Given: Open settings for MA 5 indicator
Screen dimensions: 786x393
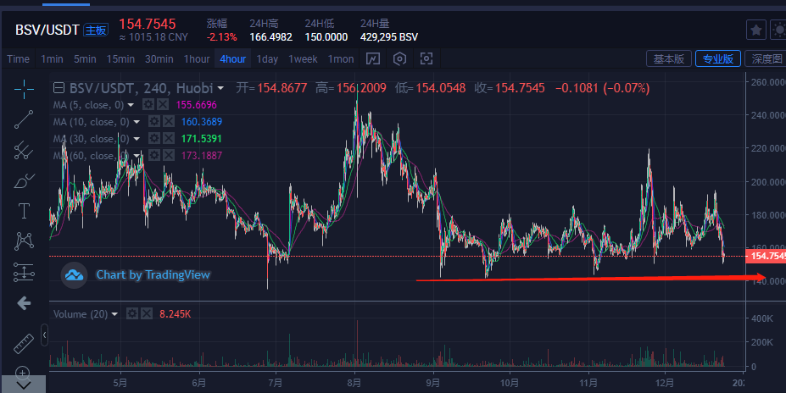Looking at the screenshot, I should [x=148, y=105].
